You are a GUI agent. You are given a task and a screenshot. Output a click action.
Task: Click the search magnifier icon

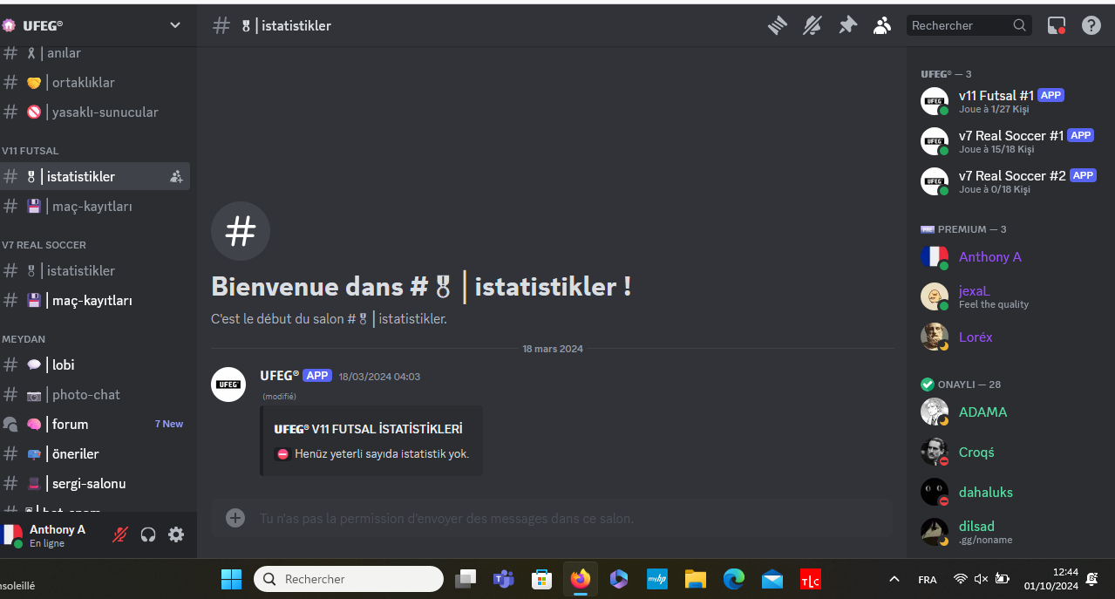click(1020, 25)
